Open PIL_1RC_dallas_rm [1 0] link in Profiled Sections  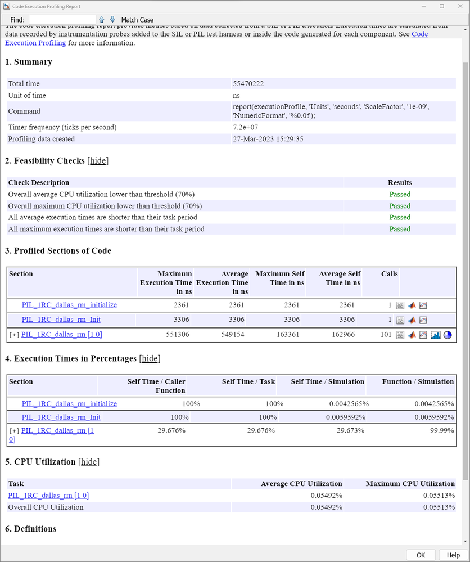click(x=62, y=334)
